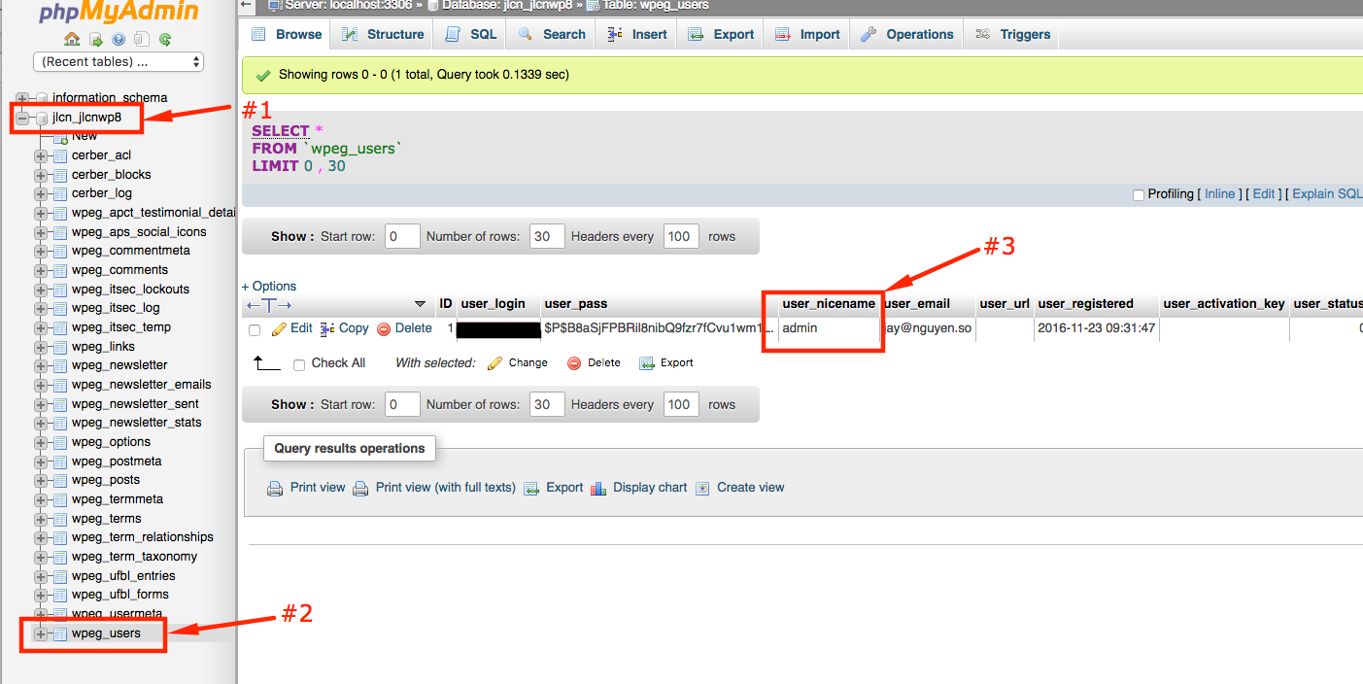Select the row checkbox for user ID 1
Screen dimensions: 1363x684
[255, 330]
